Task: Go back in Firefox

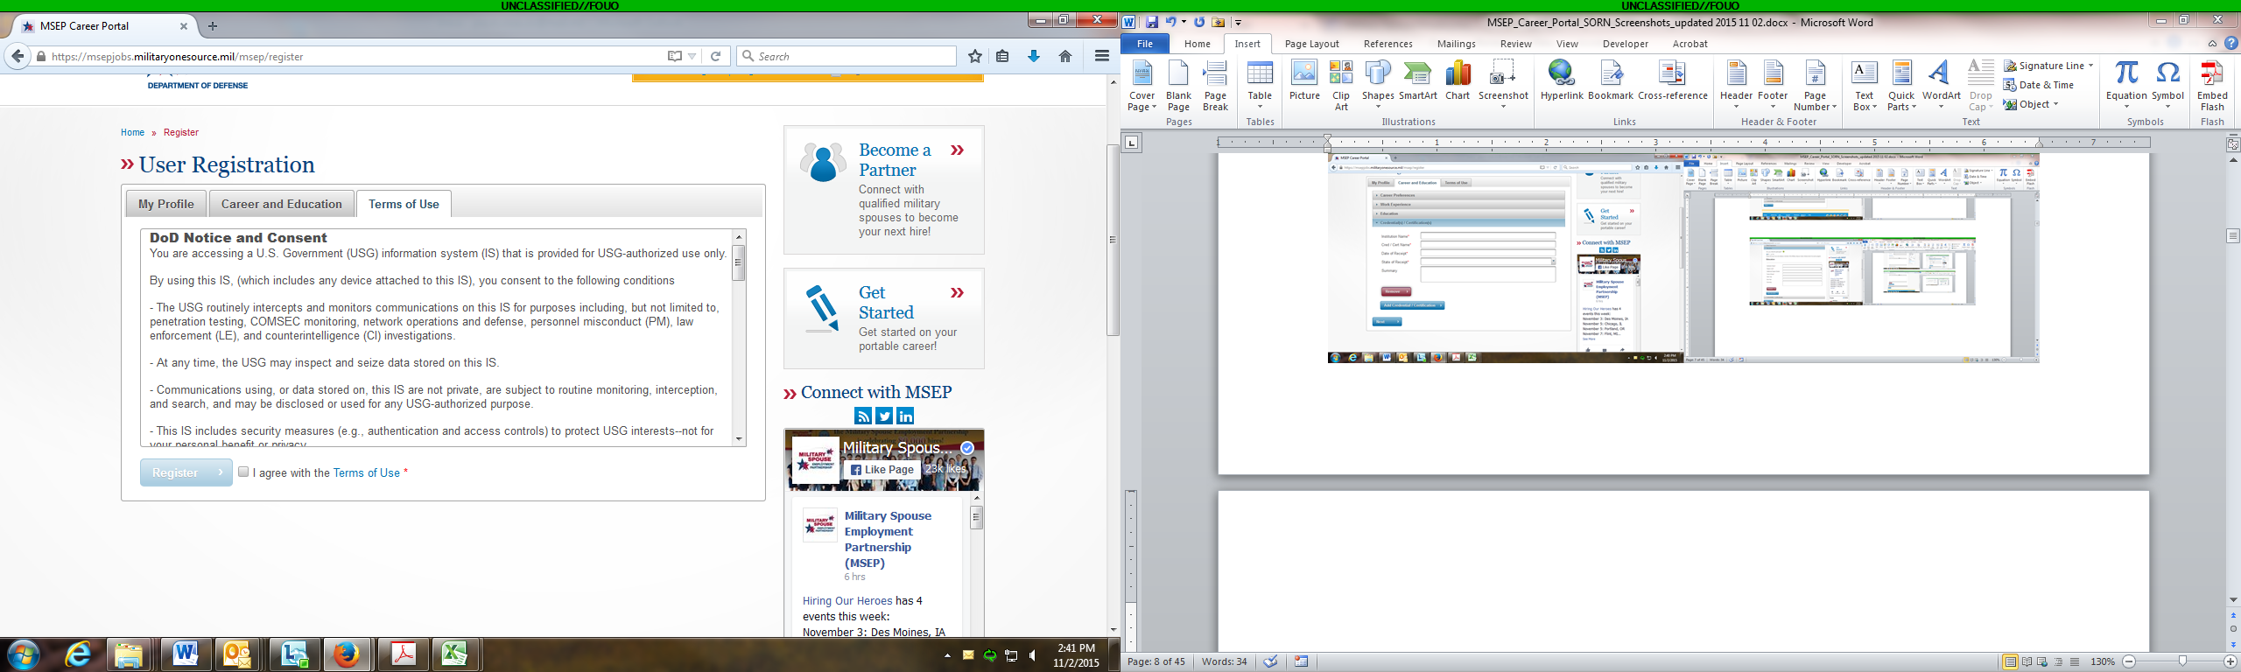Action: point(18,56)
